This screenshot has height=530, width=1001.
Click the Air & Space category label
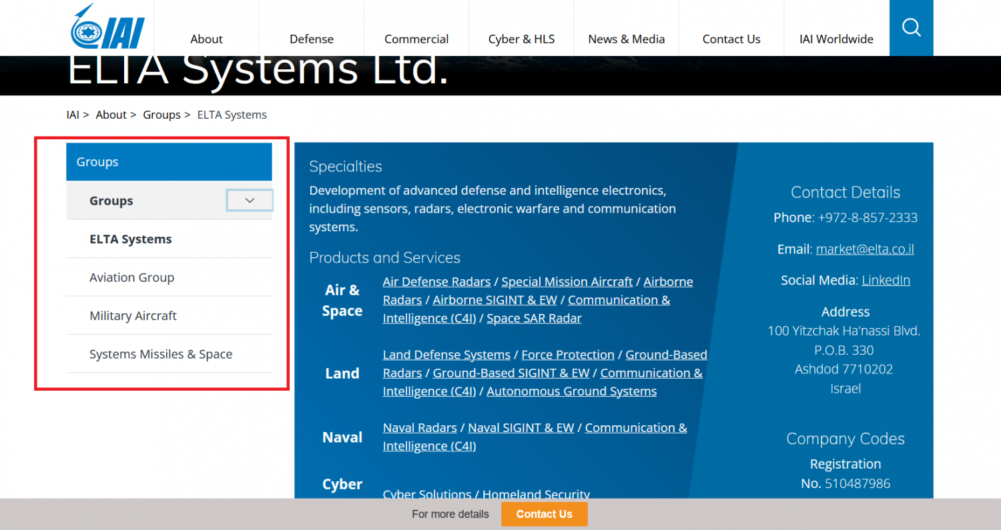(x=342, y=300)
